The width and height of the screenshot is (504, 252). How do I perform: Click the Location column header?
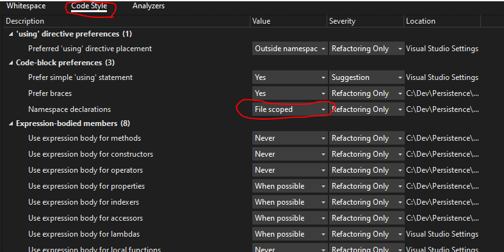(x=421, y=21)
